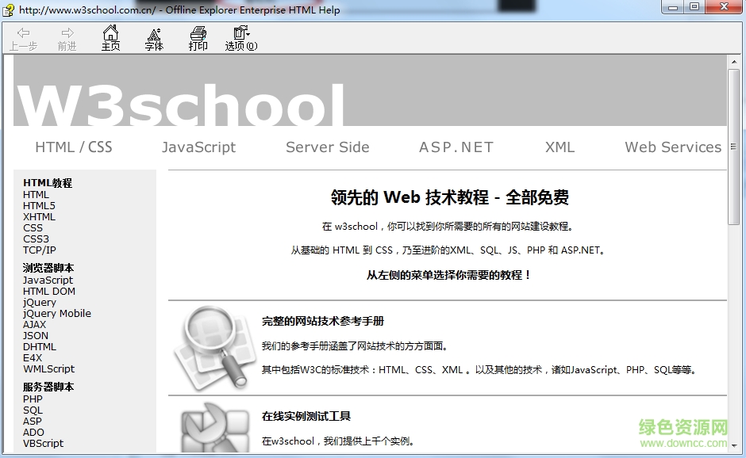Open the Web Services navigation tab
Image resolution: width=746 pixels, height=458 pixels.
tap(672, 147)
